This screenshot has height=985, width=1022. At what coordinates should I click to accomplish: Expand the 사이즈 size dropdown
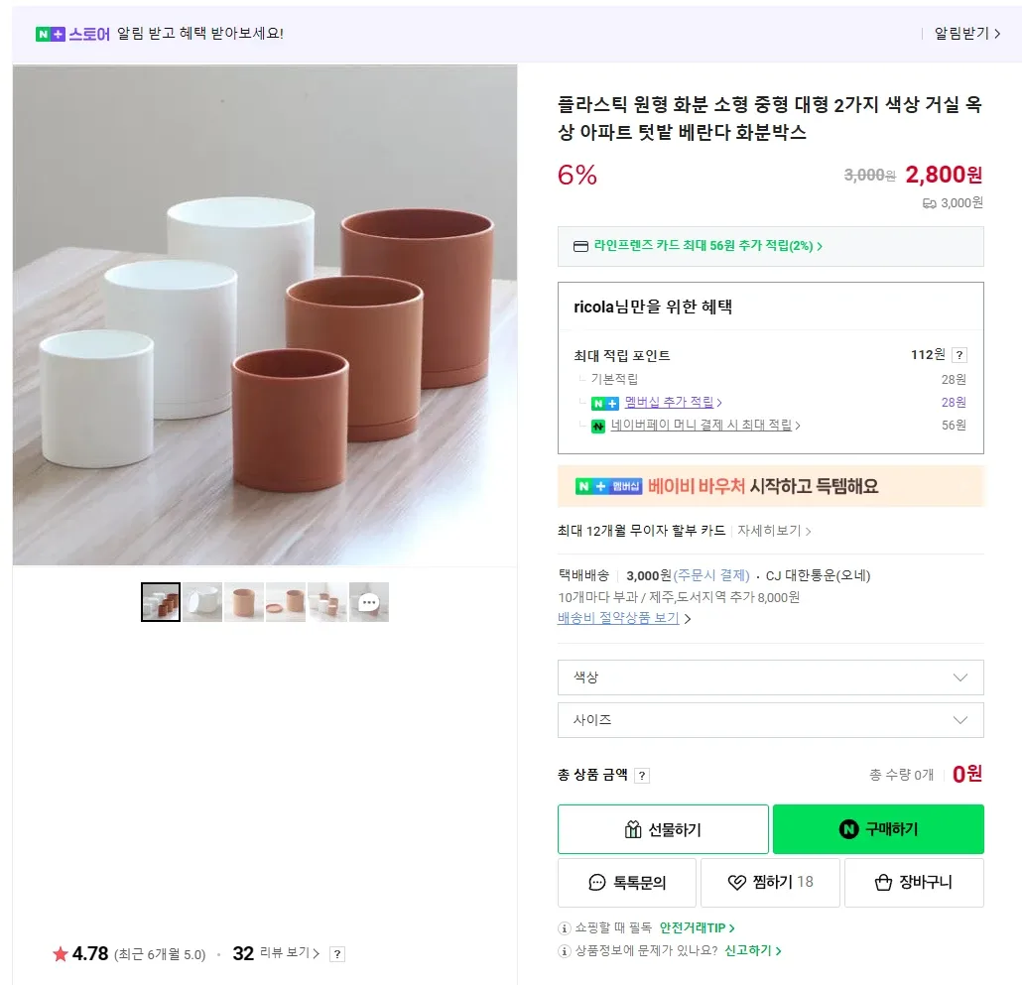(770, 720)
